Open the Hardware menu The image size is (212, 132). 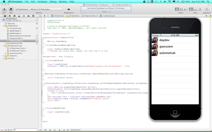42,2
